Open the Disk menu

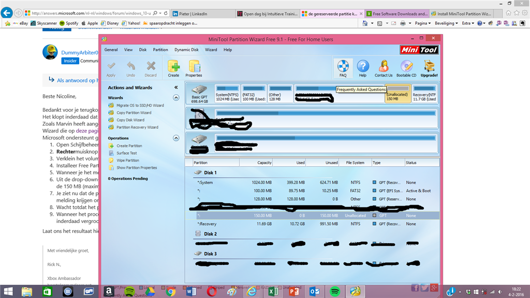click(x=143, y=50)
